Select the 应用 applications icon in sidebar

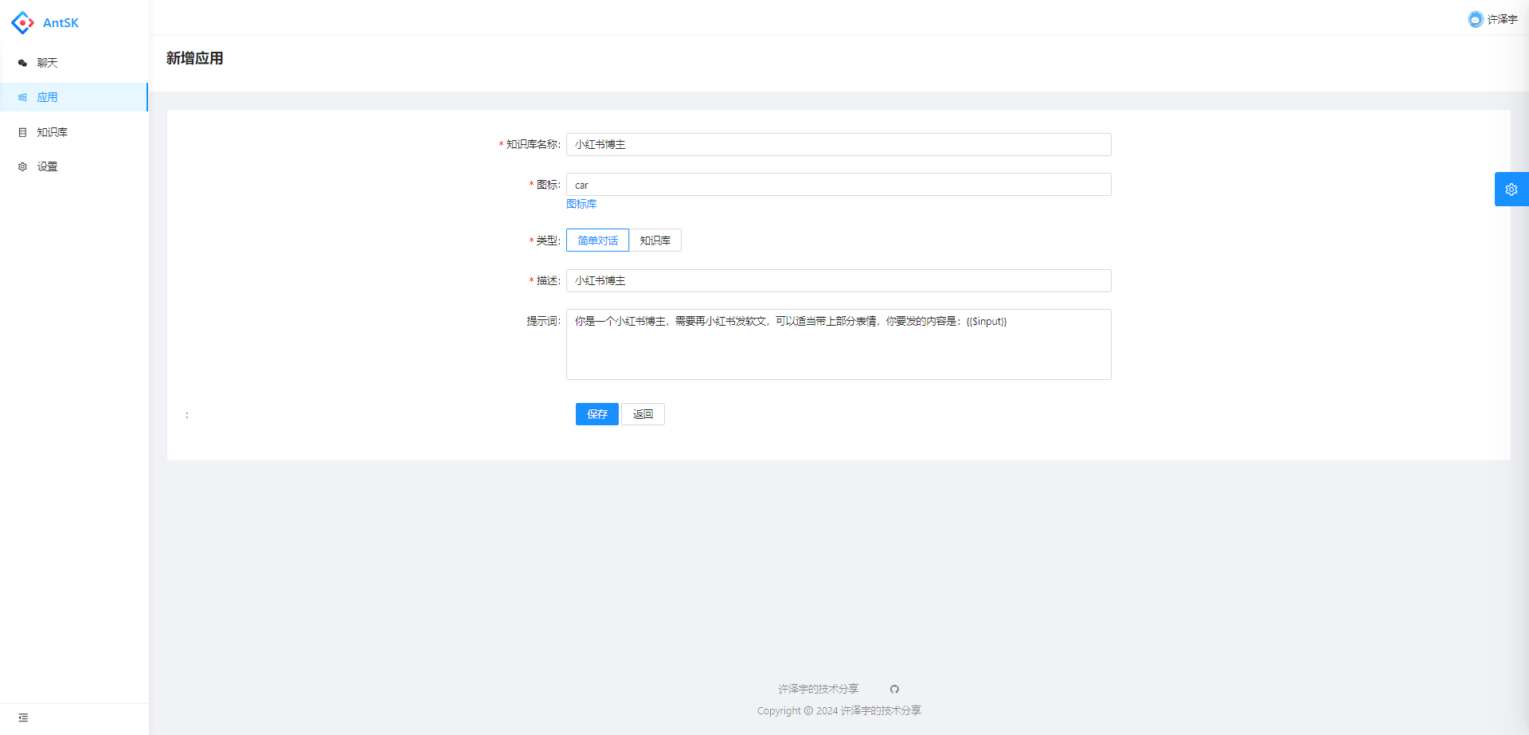[x=48, y=97]
